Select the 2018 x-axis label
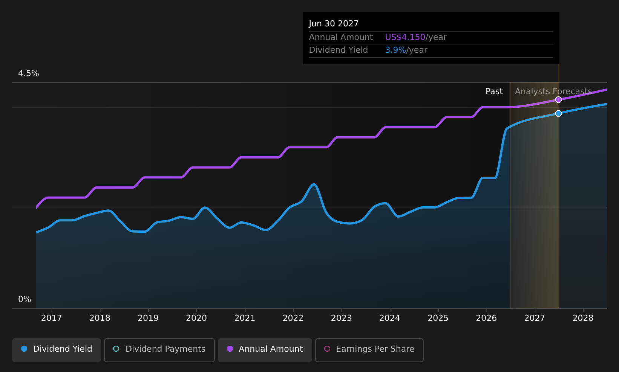 click(x=100, y=318)
